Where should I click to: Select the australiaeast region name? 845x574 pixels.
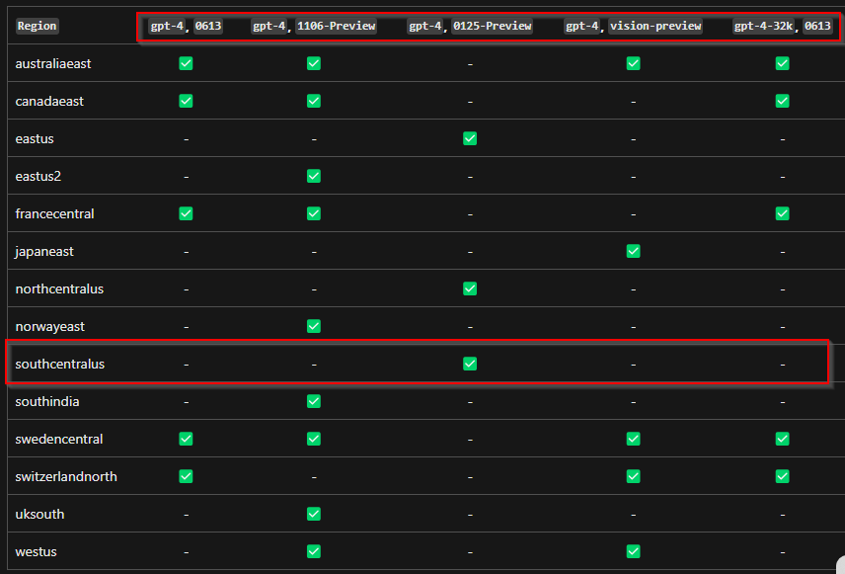click(53, 63)
